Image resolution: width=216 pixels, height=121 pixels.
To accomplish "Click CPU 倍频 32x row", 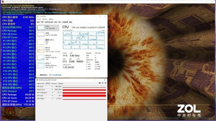I will coord(18,21).
